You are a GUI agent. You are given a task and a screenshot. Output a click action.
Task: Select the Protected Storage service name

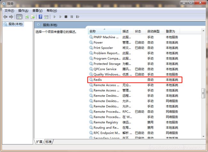coord(107,64)
